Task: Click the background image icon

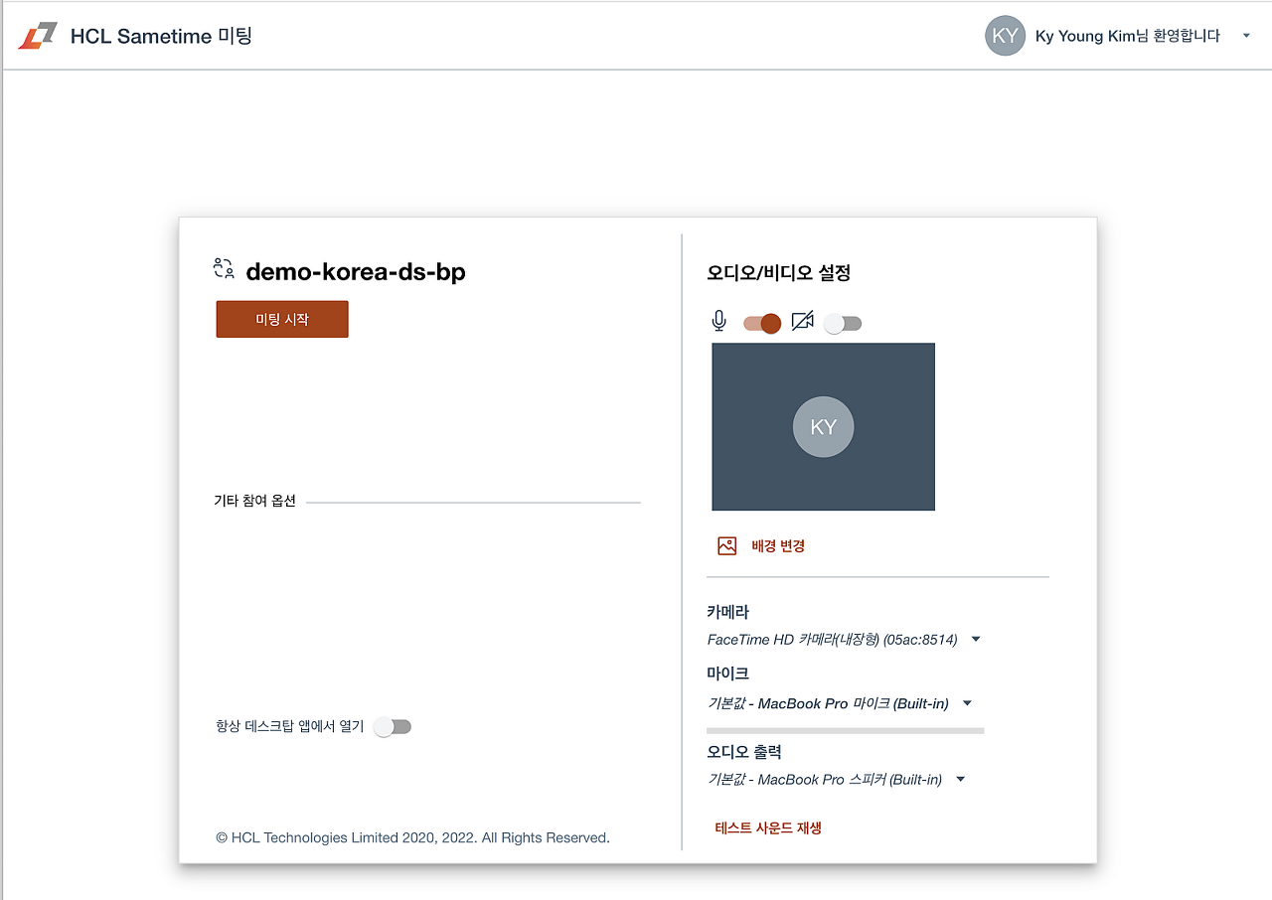Action: [x=727, y=545]
